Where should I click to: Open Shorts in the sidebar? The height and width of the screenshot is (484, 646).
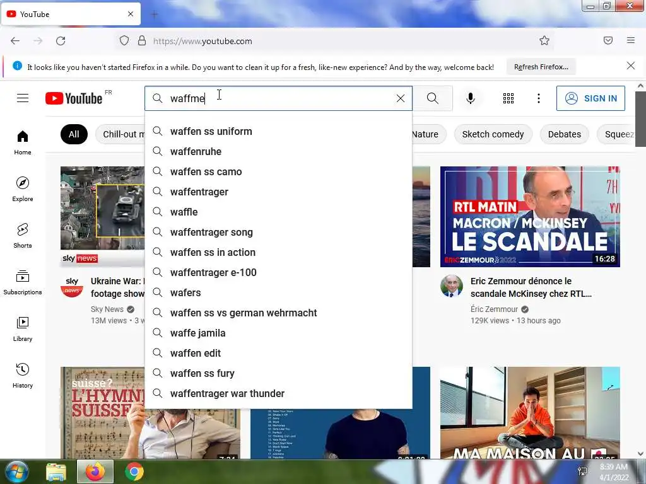click(x=23, y=236)
